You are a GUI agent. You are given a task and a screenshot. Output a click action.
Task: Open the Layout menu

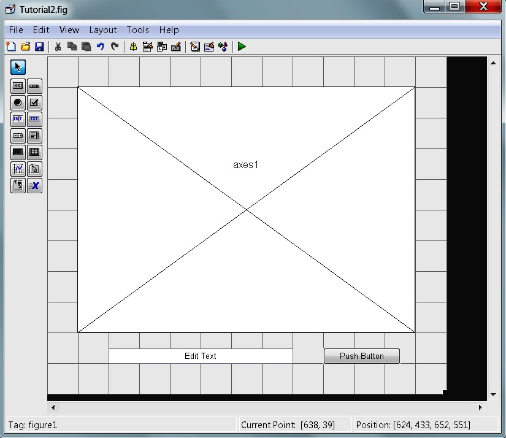[x=102, y=29]
